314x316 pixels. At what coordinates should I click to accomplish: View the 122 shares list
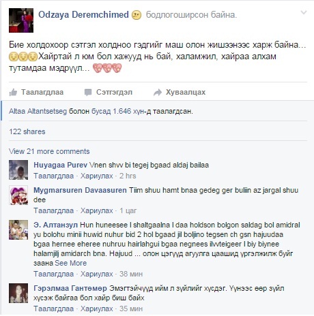tap(27, 131)
